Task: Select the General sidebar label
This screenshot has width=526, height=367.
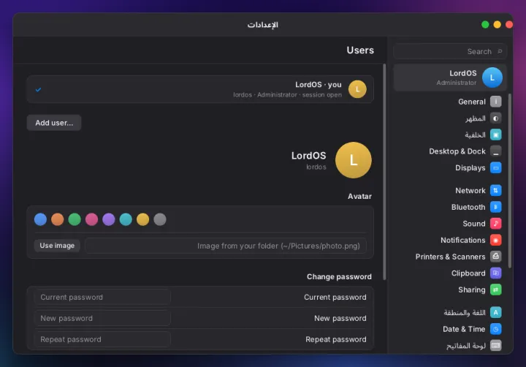Action: click(x=472, y=102)
